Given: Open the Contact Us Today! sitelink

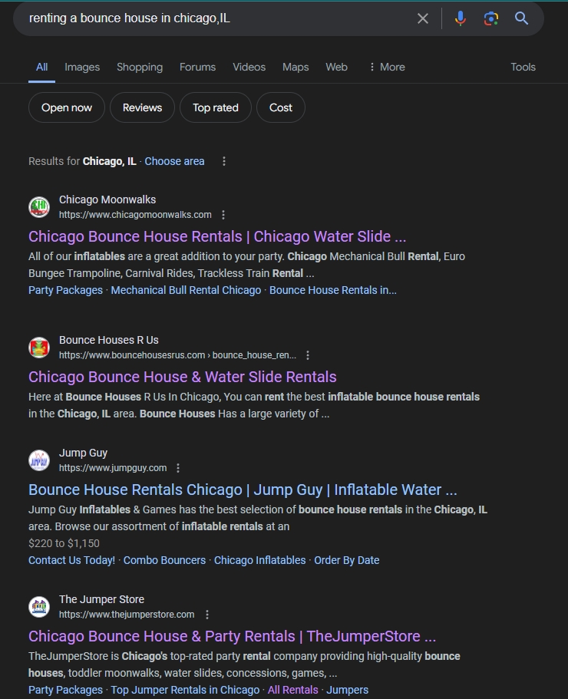Looking at the screenshot, I should pyautogui.click(x=72, y=560).
